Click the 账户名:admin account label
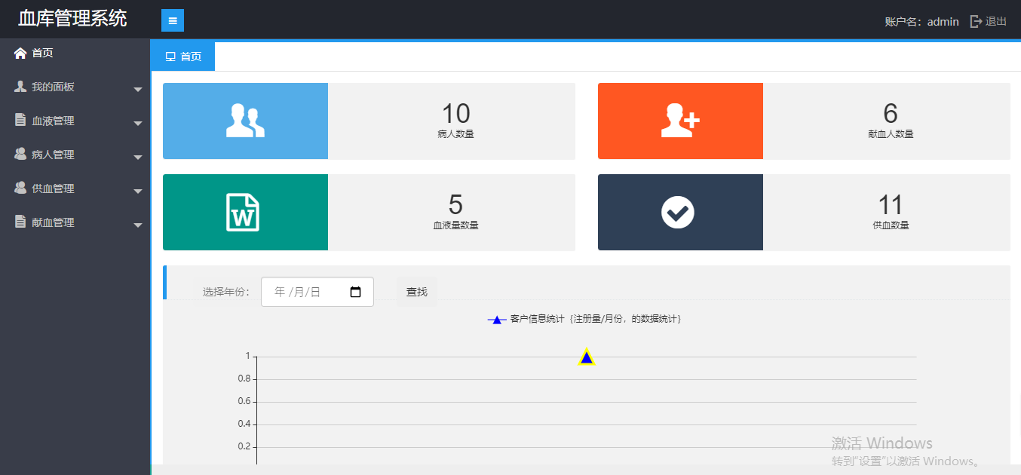The height and width of the screenshot is (475, 1021). click(921, 22)
